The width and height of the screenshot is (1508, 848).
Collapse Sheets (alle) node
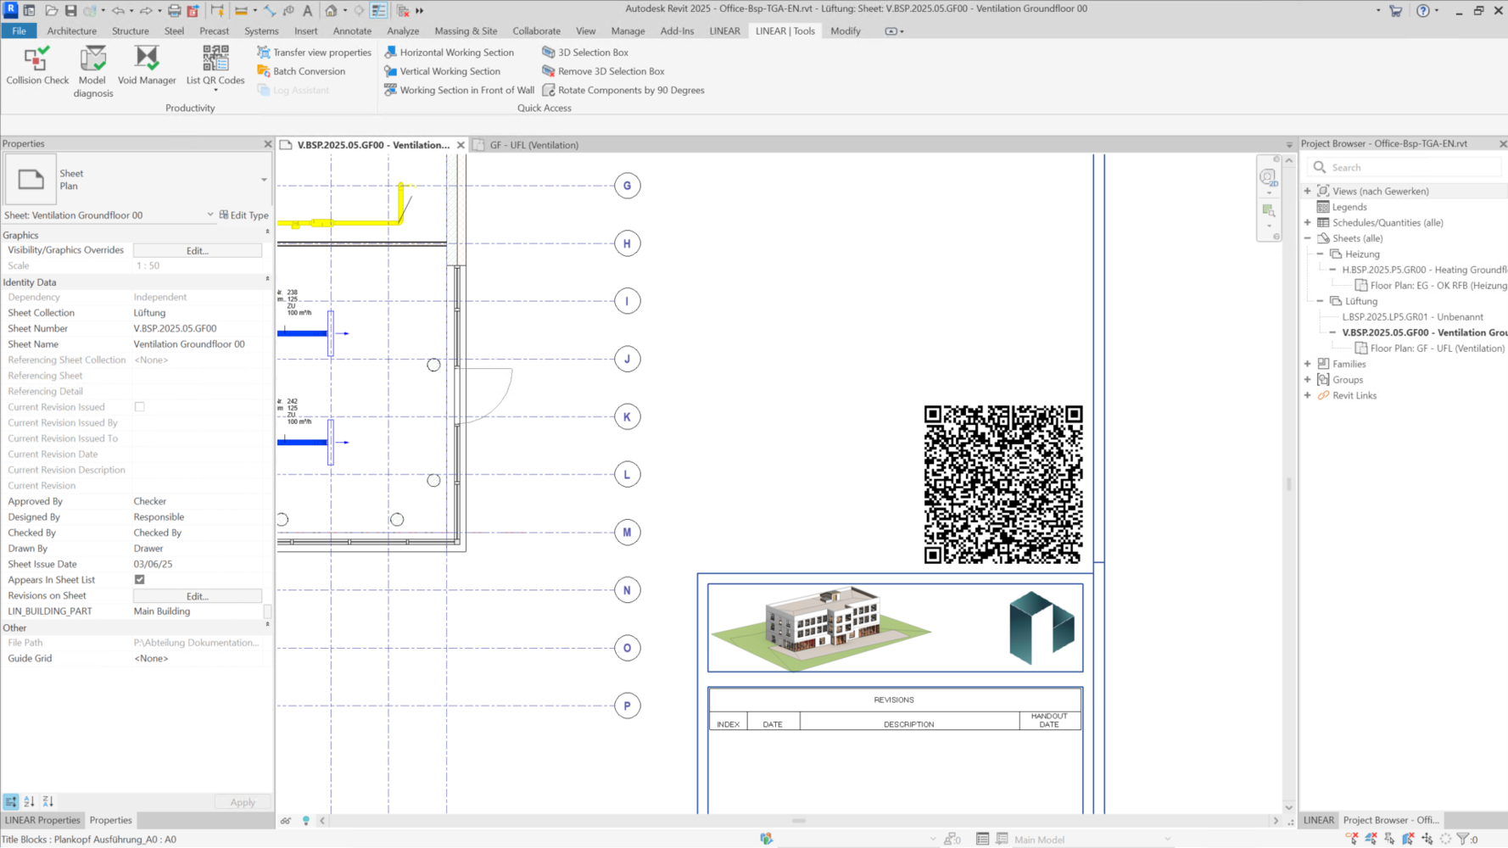pyautogui.click(x=1308, y=238)
